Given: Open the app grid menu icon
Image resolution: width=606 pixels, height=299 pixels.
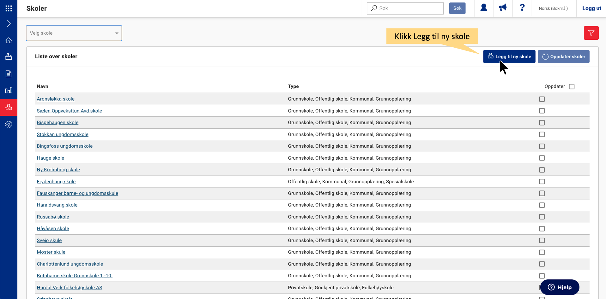Looking at the screenshot, I should (9, 9).
